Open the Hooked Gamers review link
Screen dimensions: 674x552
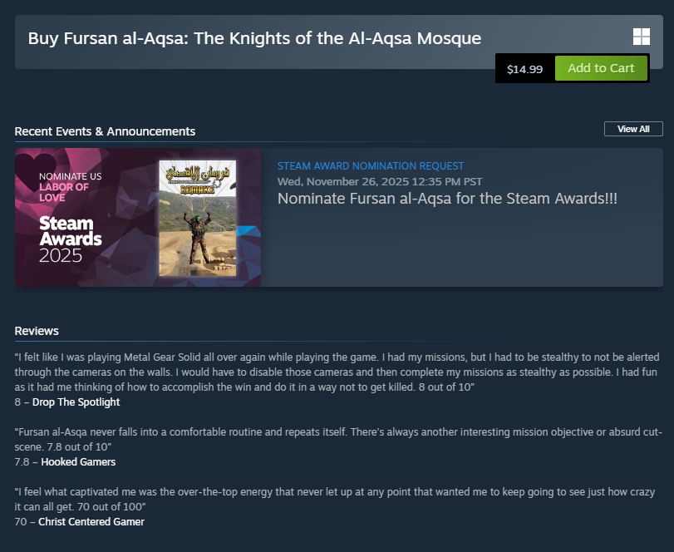pos(78,462)
